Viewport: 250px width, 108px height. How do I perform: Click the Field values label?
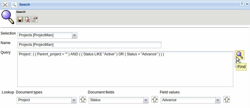[x=170, y=92]
